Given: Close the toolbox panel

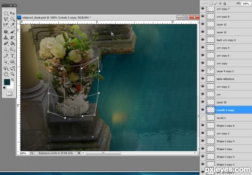Looking at the screenshot, I should click(x=15, y=5).
